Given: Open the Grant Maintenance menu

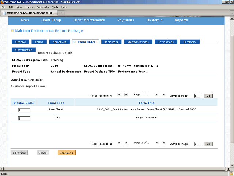Looking at the screenshot, I should [89, 20].
